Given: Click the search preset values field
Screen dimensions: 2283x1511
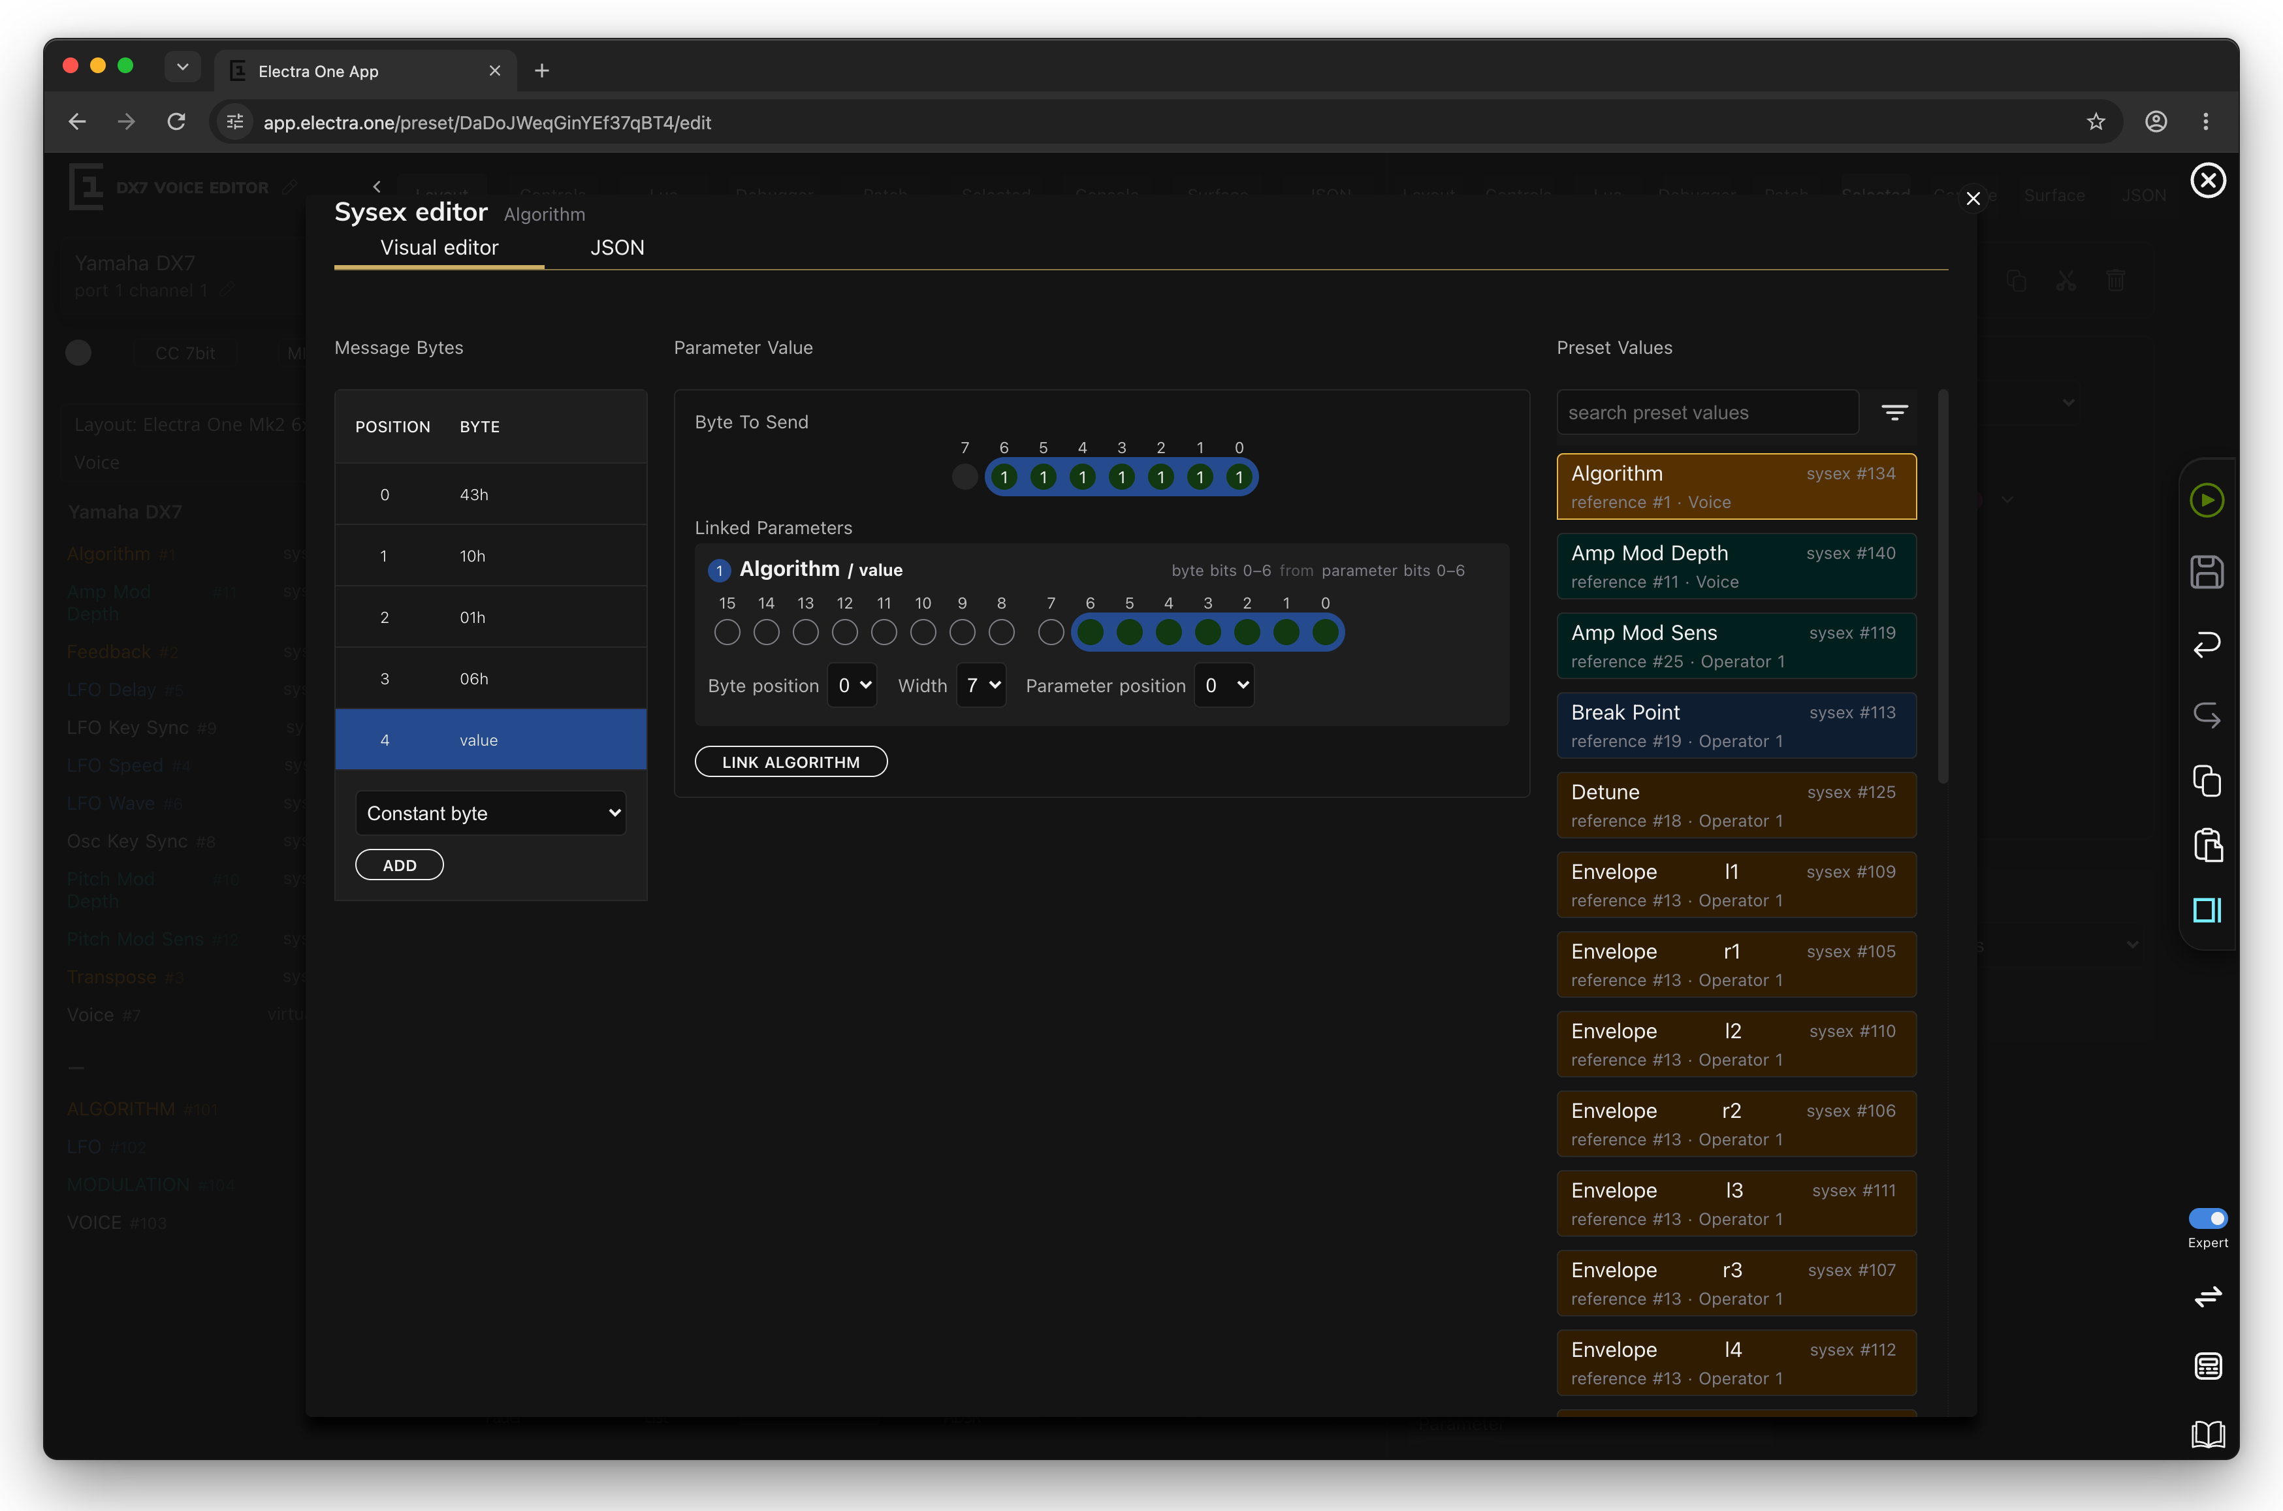Looking at the screenshot, I should (1708, 413).
